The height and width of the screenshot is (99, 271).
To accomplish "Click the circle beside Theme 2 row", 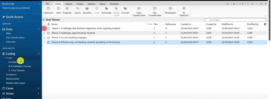I will tap(48, 33).
